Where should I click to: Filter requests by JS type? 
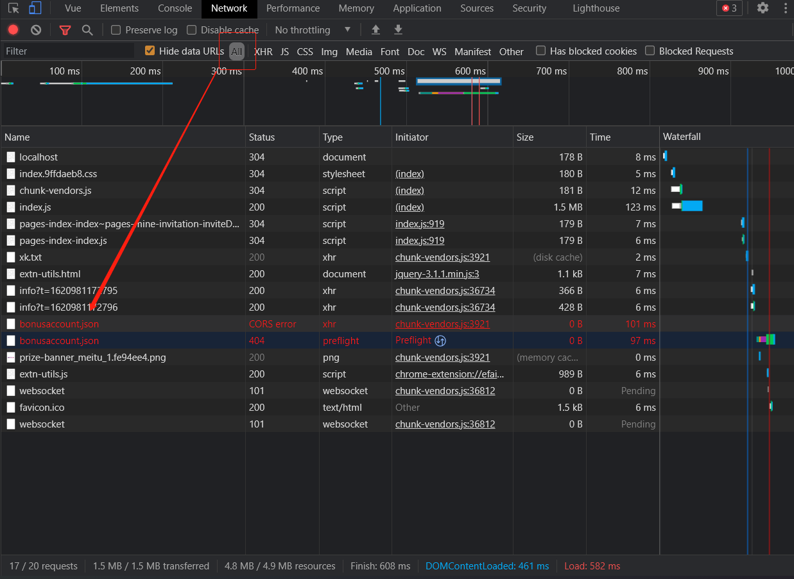pyautogui.click(x=285, y=51)
